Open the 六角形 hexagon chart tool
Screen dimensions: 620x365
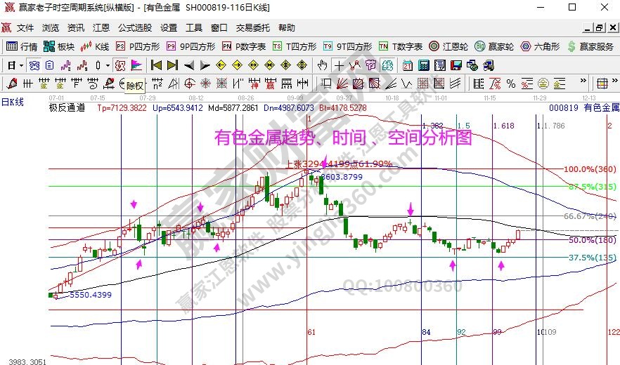tap(540, 46)
